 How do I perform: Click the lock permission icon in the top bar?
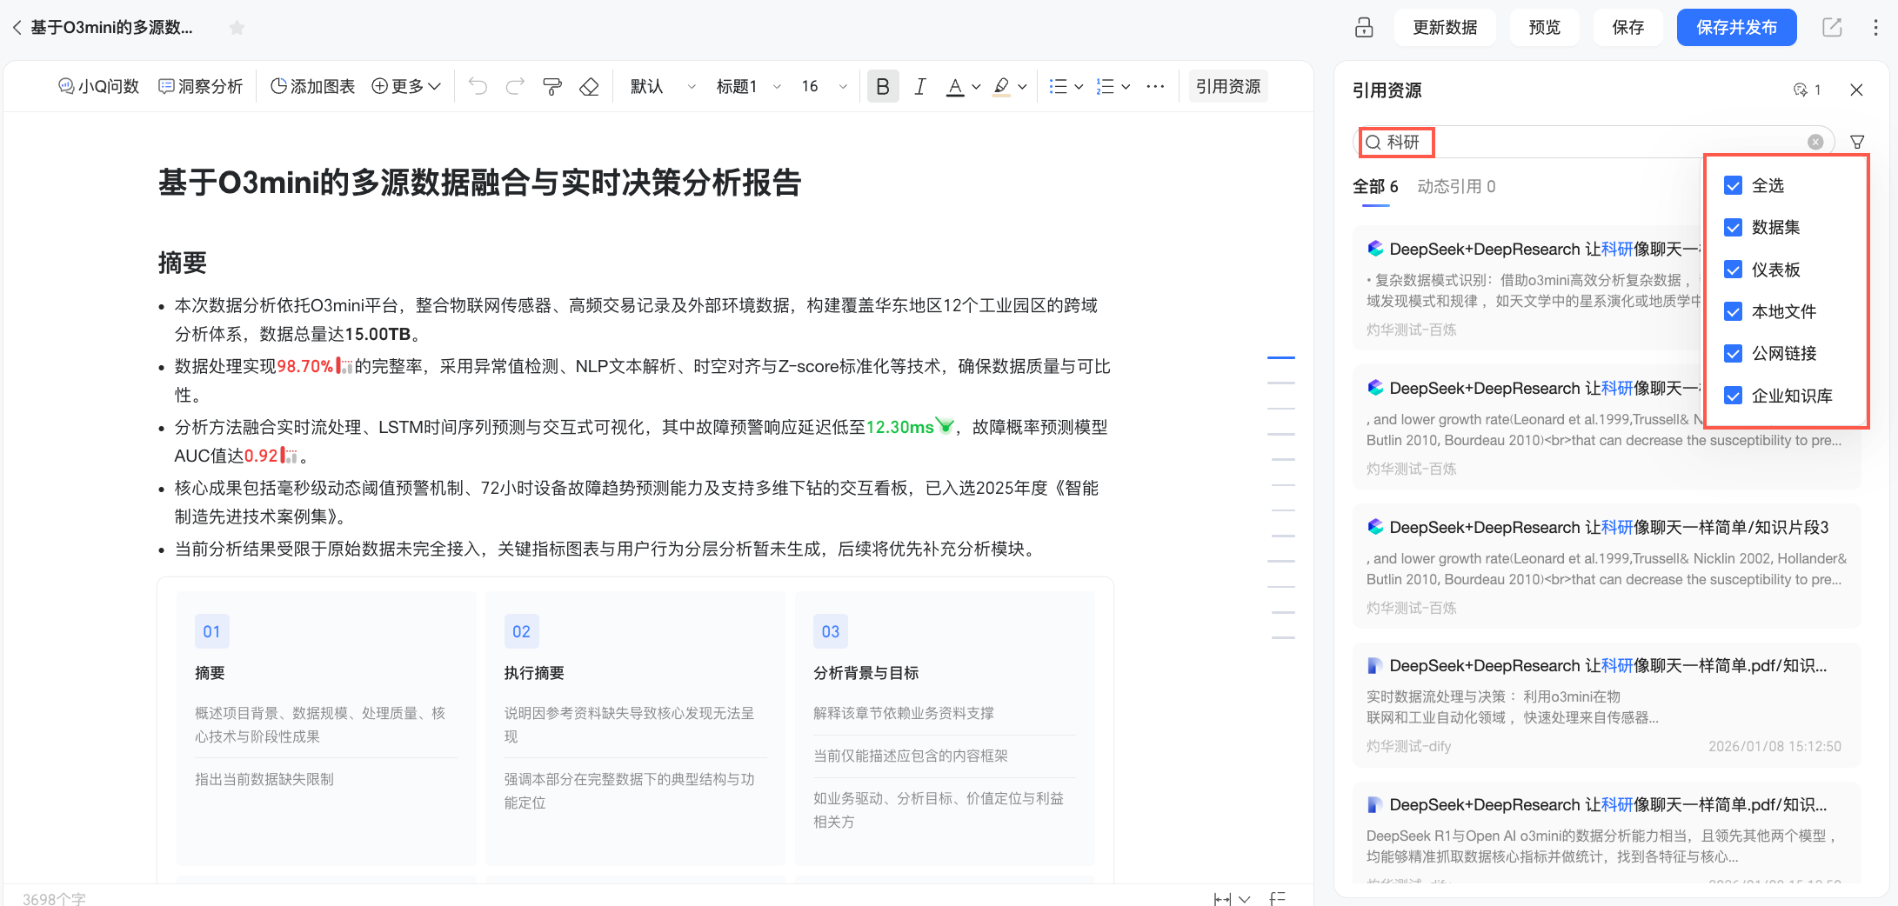click(1364, 28)
